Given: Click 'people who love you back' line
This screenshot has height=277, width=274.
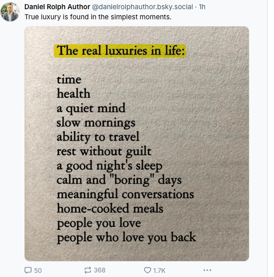Looking at the screenshot, I should [x=126, y=237].
